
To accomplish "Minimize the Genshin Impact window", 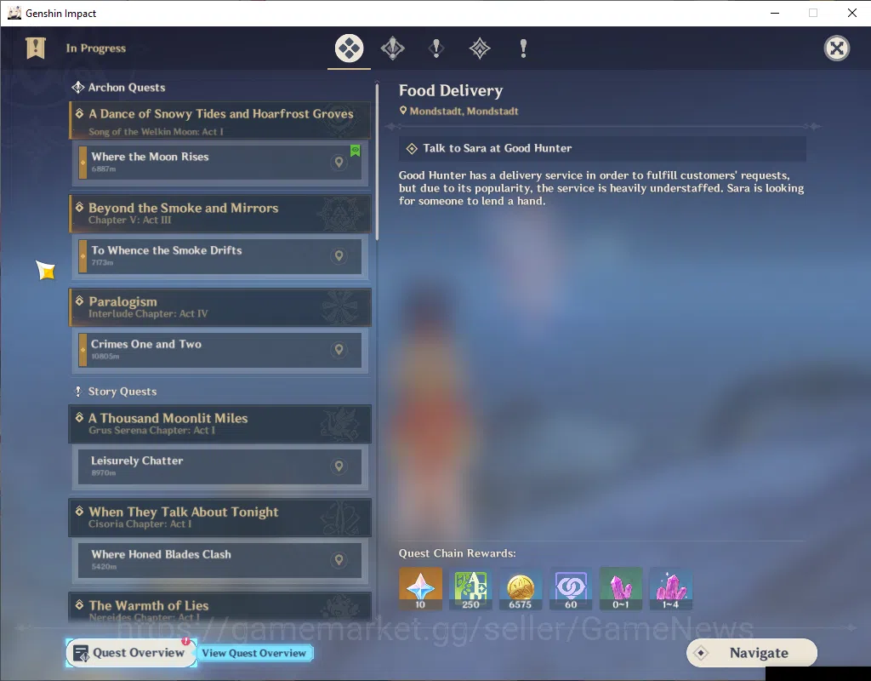I will click(775, 13).
